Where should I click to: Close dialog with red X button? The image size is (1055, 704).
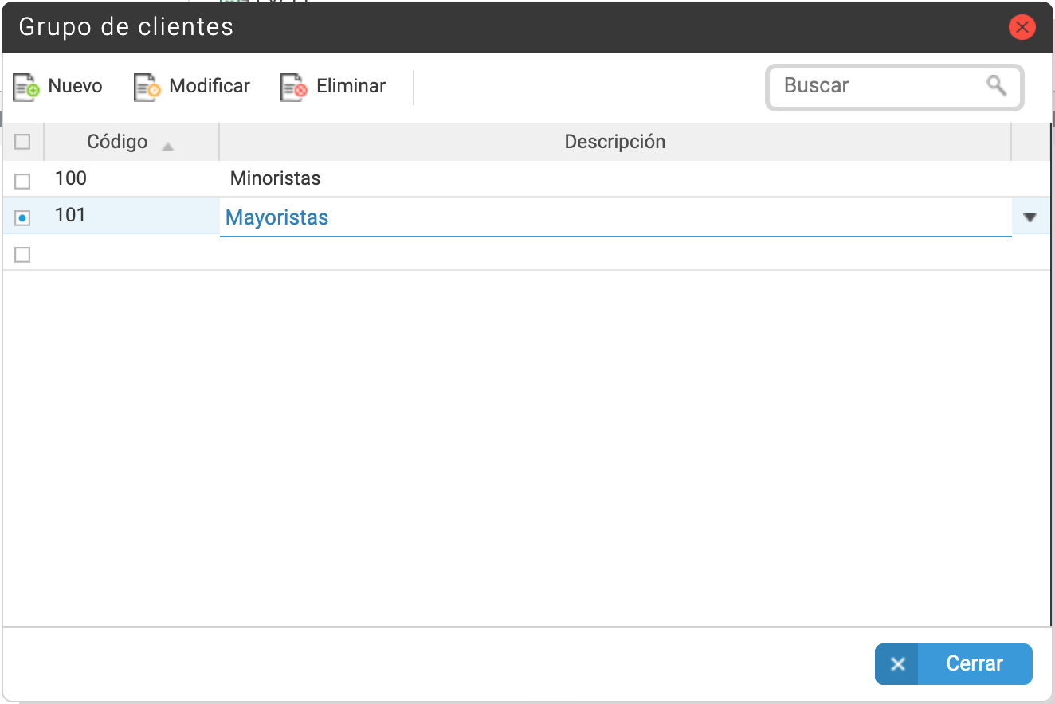coord(1022,27)
